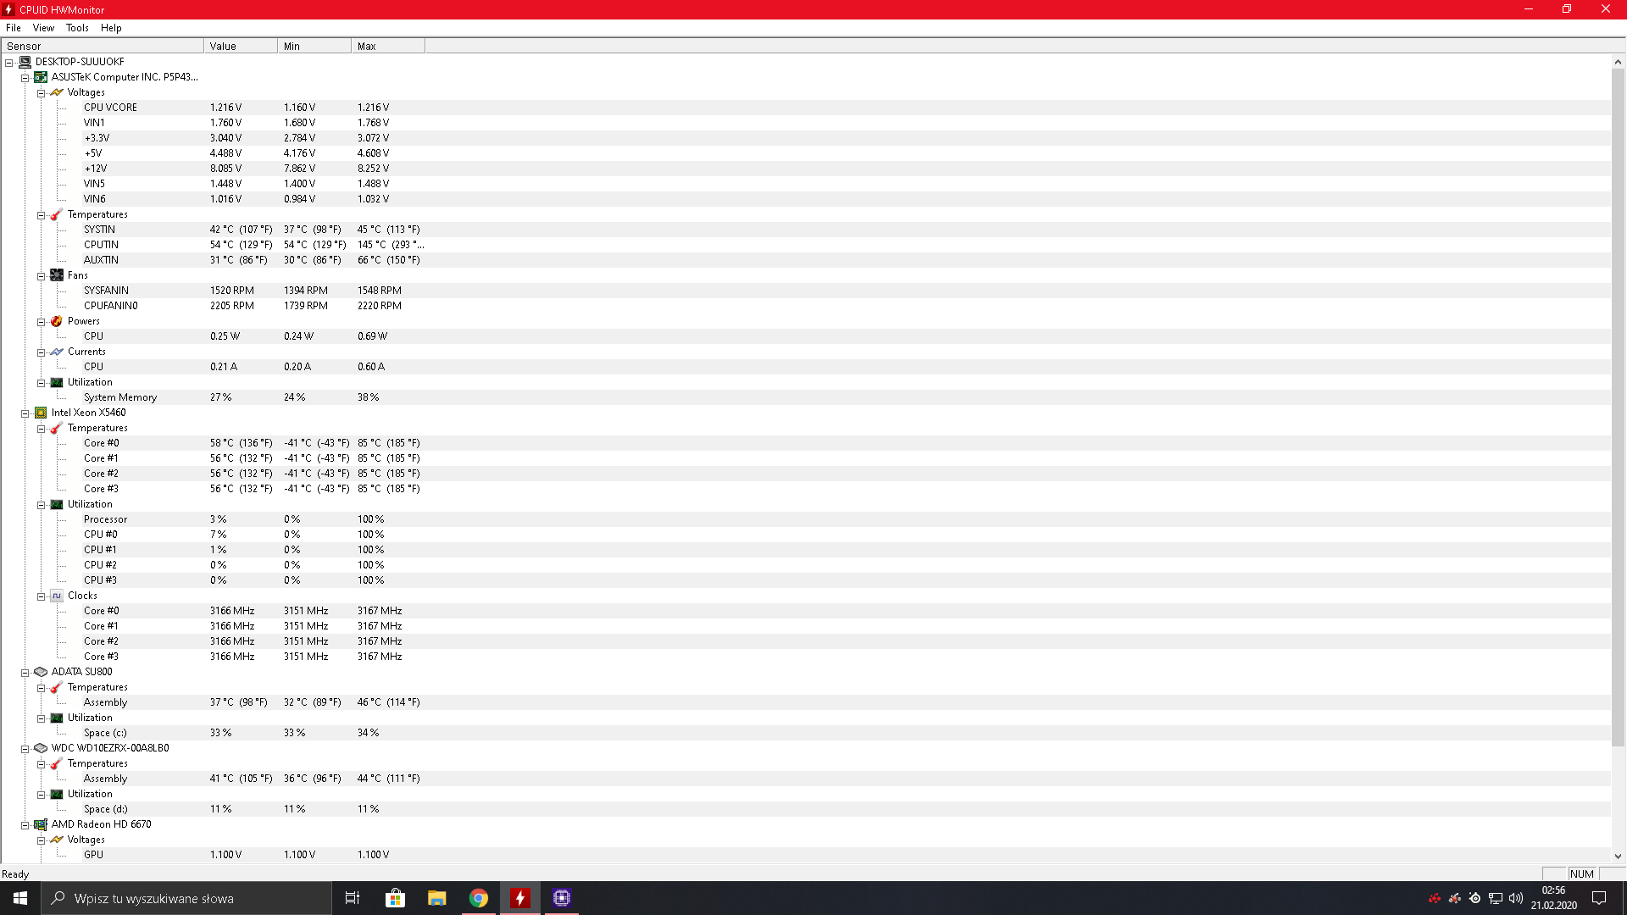Click the WDC WD10EZRX drive icon
The image size is (1627, 915).
[x=41, y=748]
